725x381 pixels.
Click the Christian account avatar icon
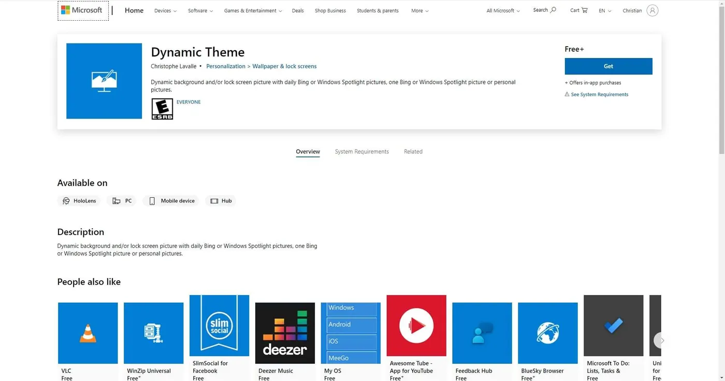click(x=653, y=10)
